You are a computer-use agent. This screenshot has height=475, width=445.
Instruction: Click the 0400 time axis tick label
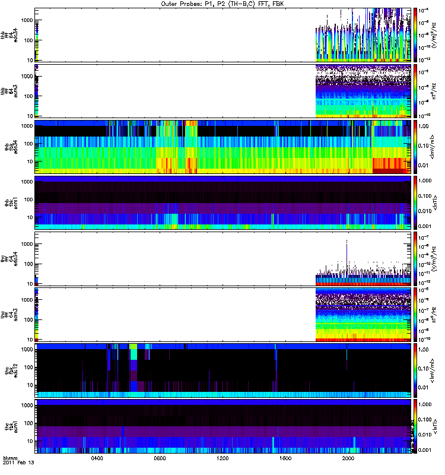click(x=97, y=459)
